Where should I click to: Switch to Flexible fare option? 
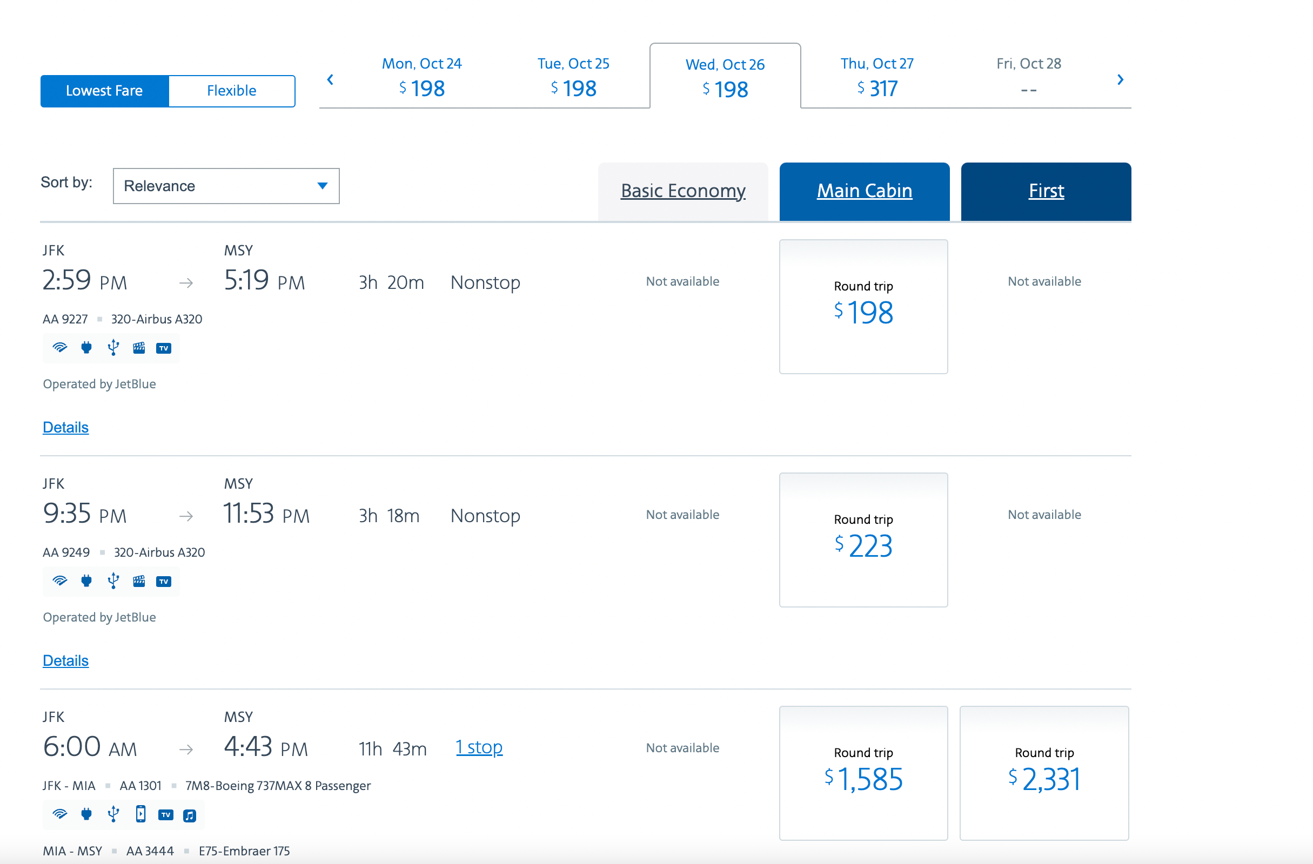click(231, 91)
